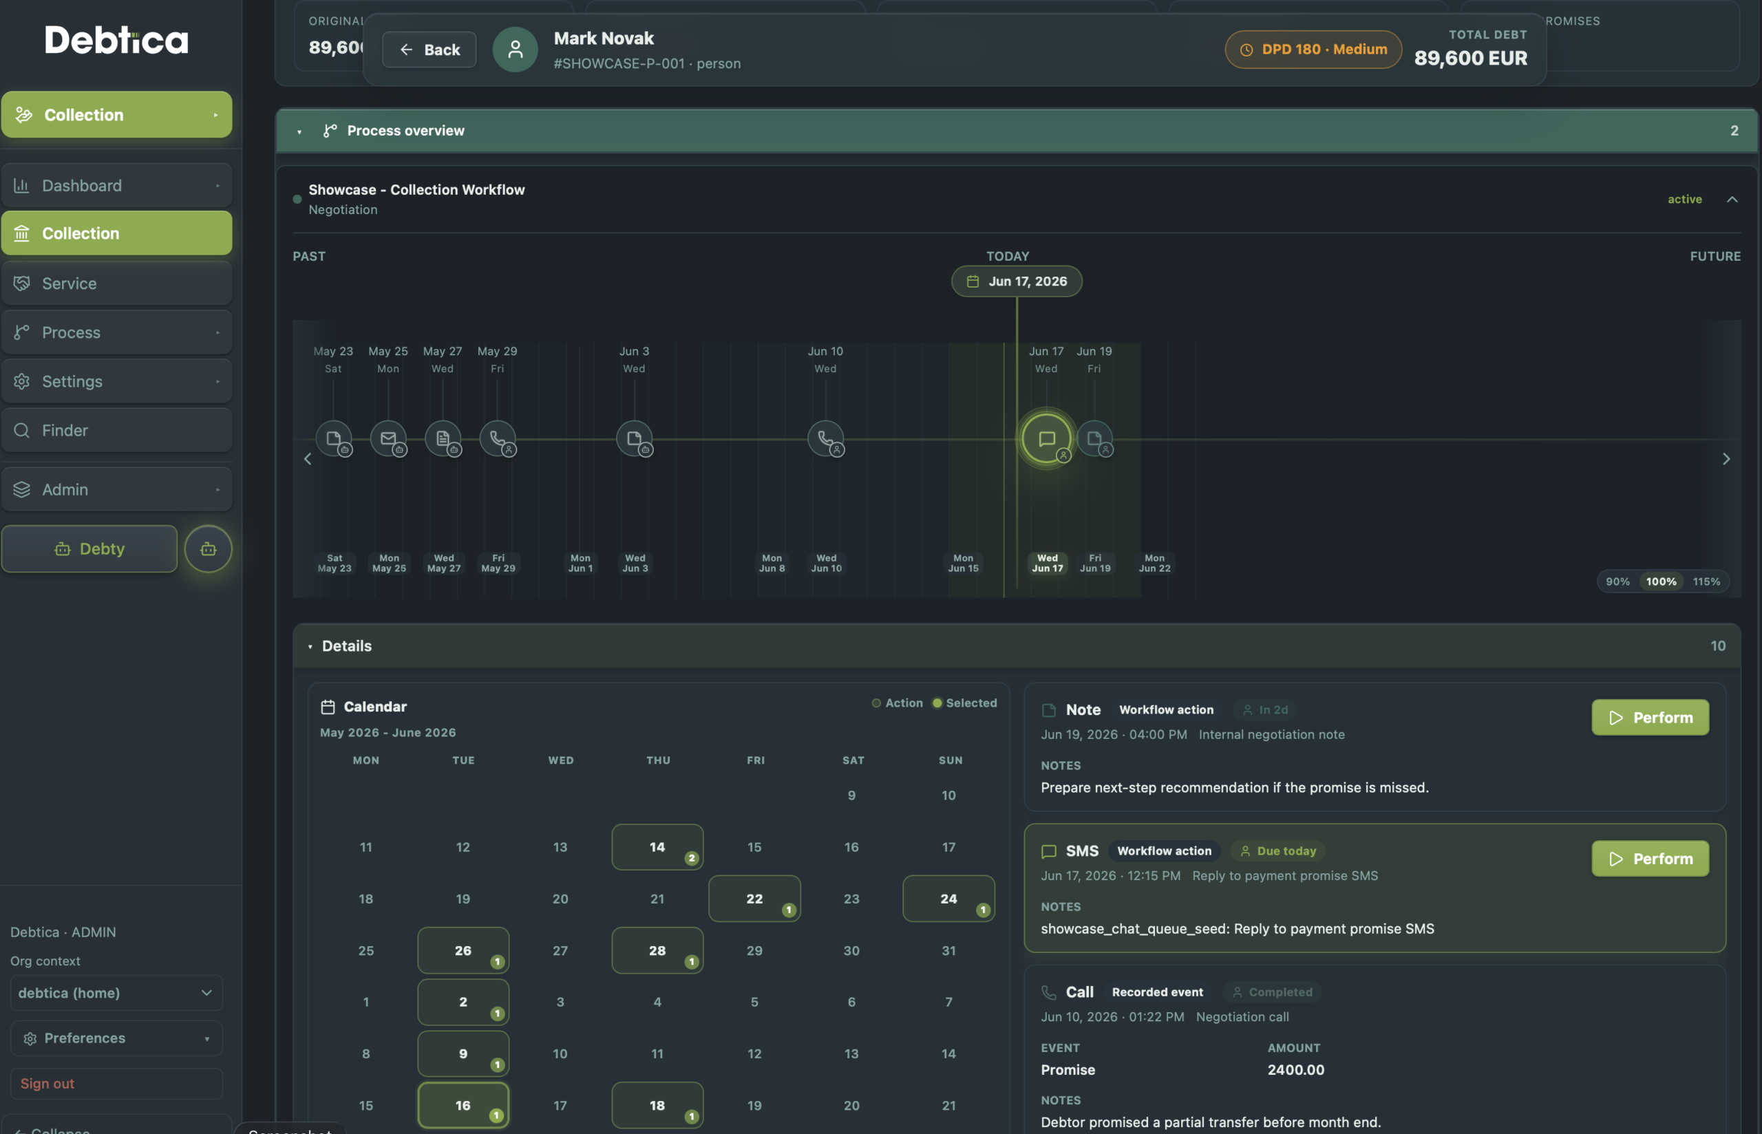
Task: Select calendar day 22 in May
Action: (x=754, y=899)
